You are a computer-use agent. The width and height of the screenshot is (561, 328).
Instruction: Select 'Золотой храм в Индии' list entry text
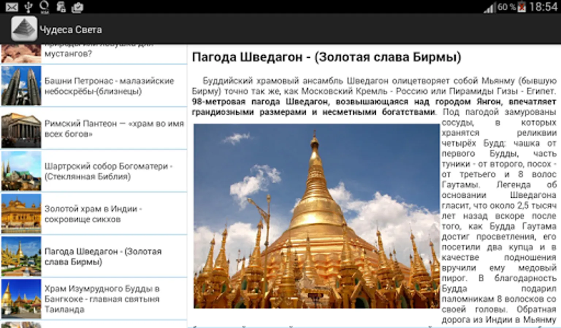coord(93,214)
